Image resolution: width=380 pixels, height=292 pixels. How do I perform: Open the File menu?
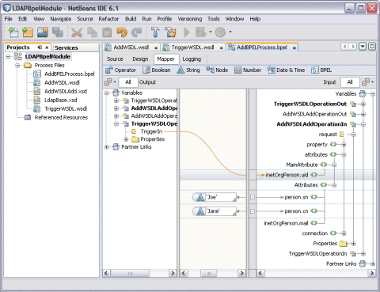click(x=9, y=19)
